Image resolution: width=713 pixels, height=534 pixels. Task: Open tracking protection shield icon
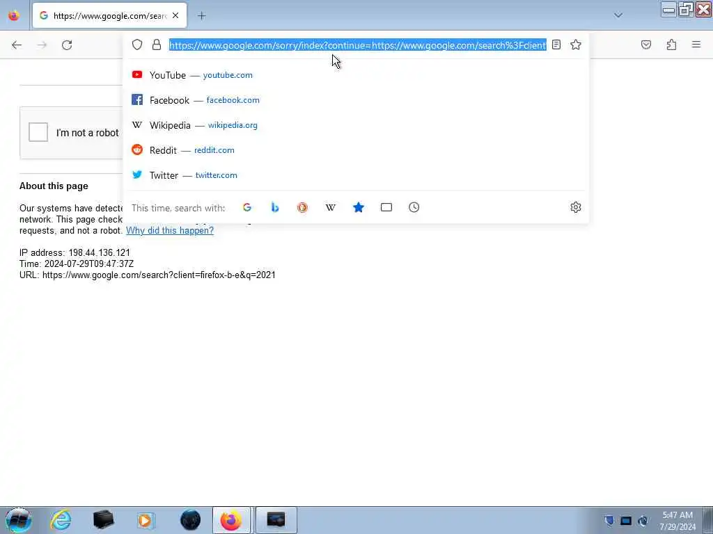point(137,44)
